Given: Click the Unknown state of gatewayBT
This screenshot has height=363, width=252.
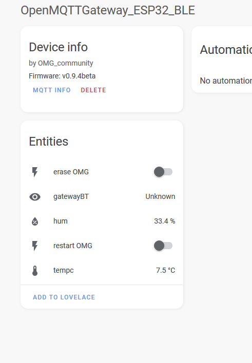Looking at the screenshot, I should 160,196.
